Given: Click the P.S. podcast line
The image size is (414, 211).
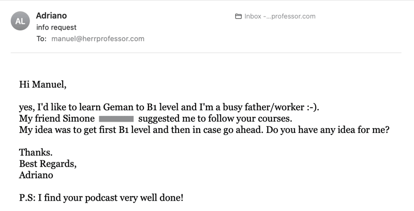Looking at the screenshot, I should [101, 198].
